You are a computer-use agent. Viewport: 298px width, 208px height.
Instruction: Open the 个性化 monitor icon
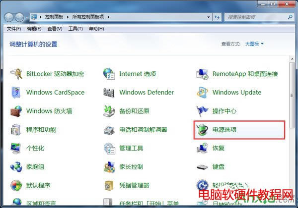coord(16,149)
